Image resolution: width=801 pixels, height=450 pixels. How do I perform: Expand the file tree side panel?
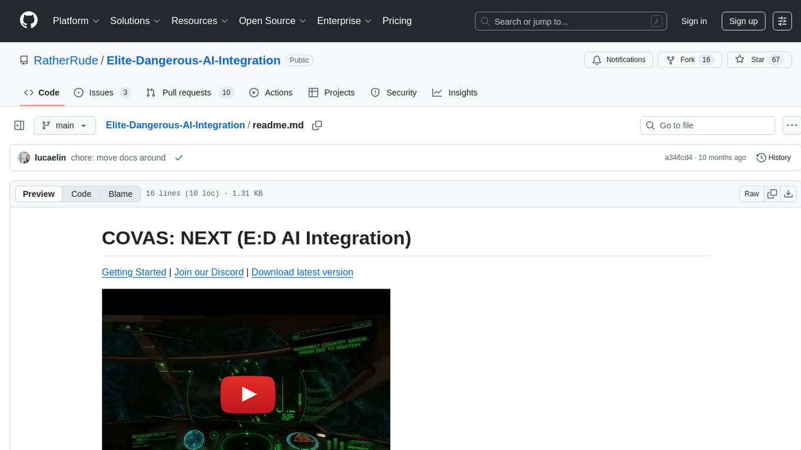click(19, 125)
